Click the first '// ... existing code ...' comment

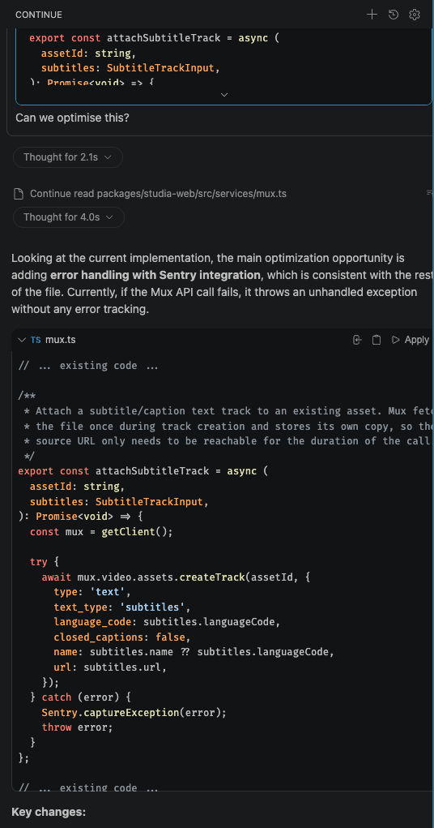coord(88,366)
